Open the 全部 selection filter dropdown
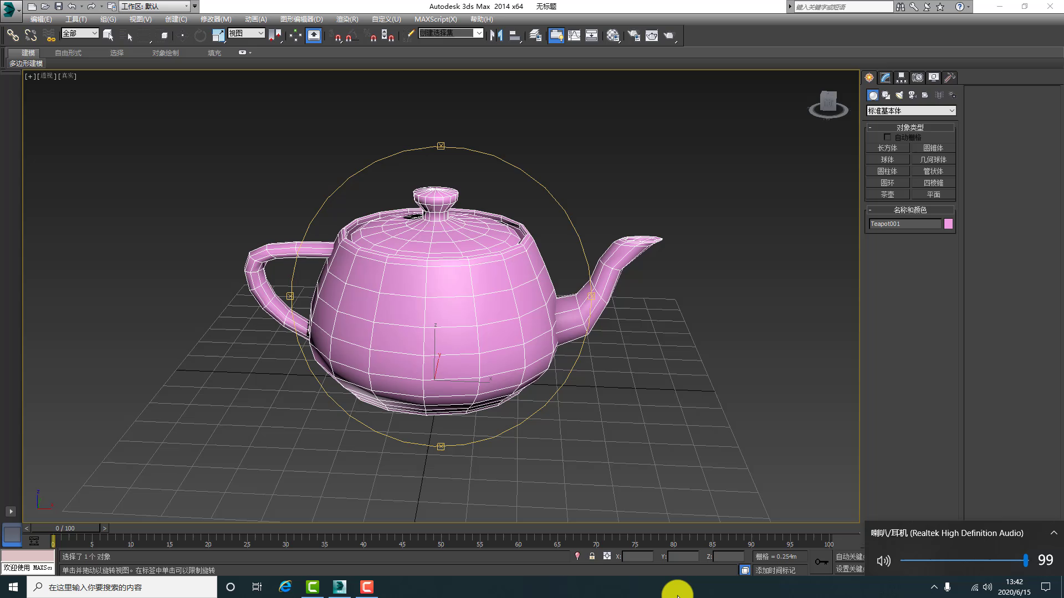The width and height of the screenshot is (1064, 598). (x=80, y=33)
